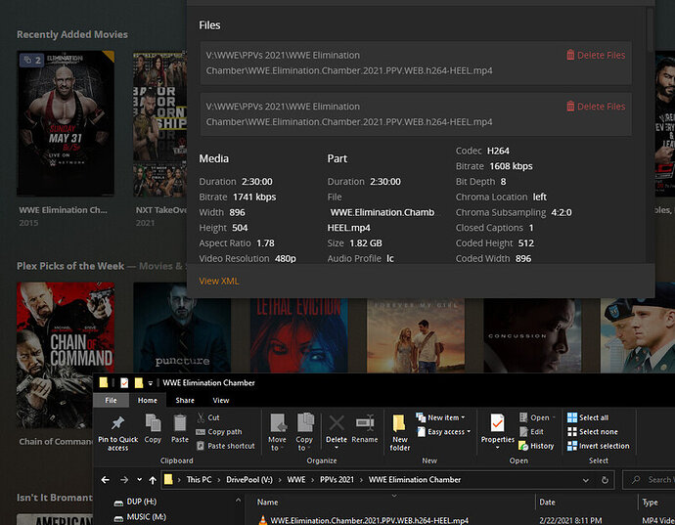Open the New item dropdown

(442, 417)
